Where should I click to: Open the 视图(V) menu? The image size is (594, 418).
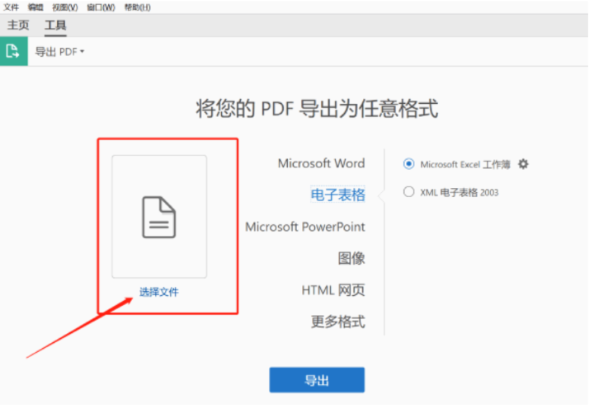coord(65,7)
